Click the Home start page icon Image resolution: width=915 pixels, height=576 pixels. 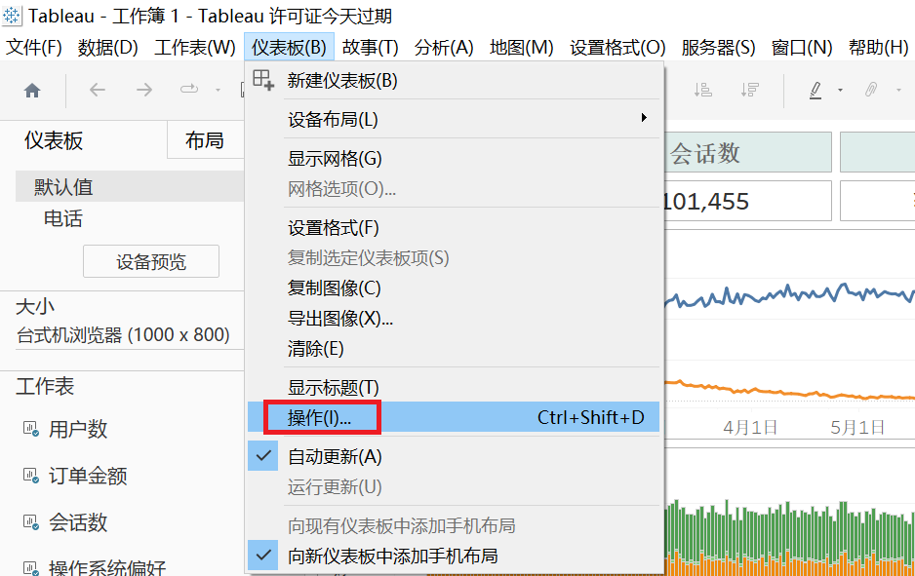[x=32, y=91]
